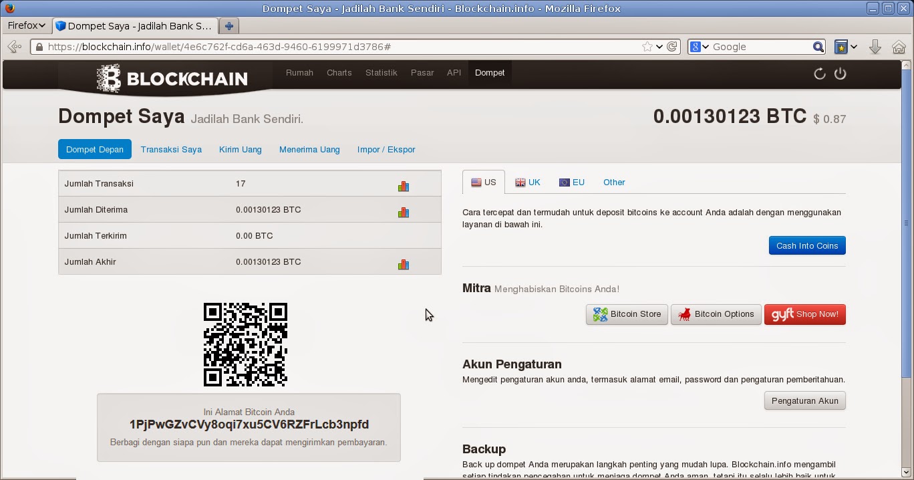
Task: Click the padlock site identity icon
Action: pos(39,47)
